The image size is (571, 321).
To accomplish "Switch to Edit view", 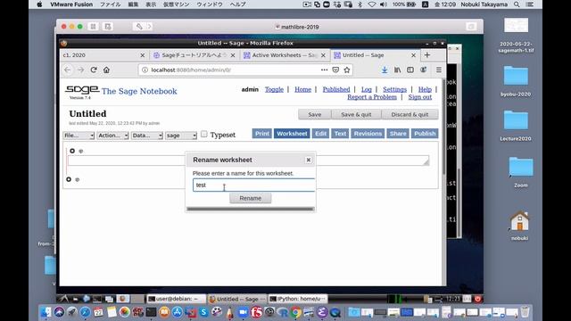I will click(321, 134).
